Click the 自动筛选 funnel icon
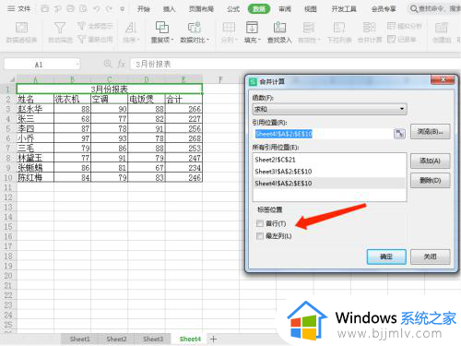461x346 pixels. [x=60, y=32]
